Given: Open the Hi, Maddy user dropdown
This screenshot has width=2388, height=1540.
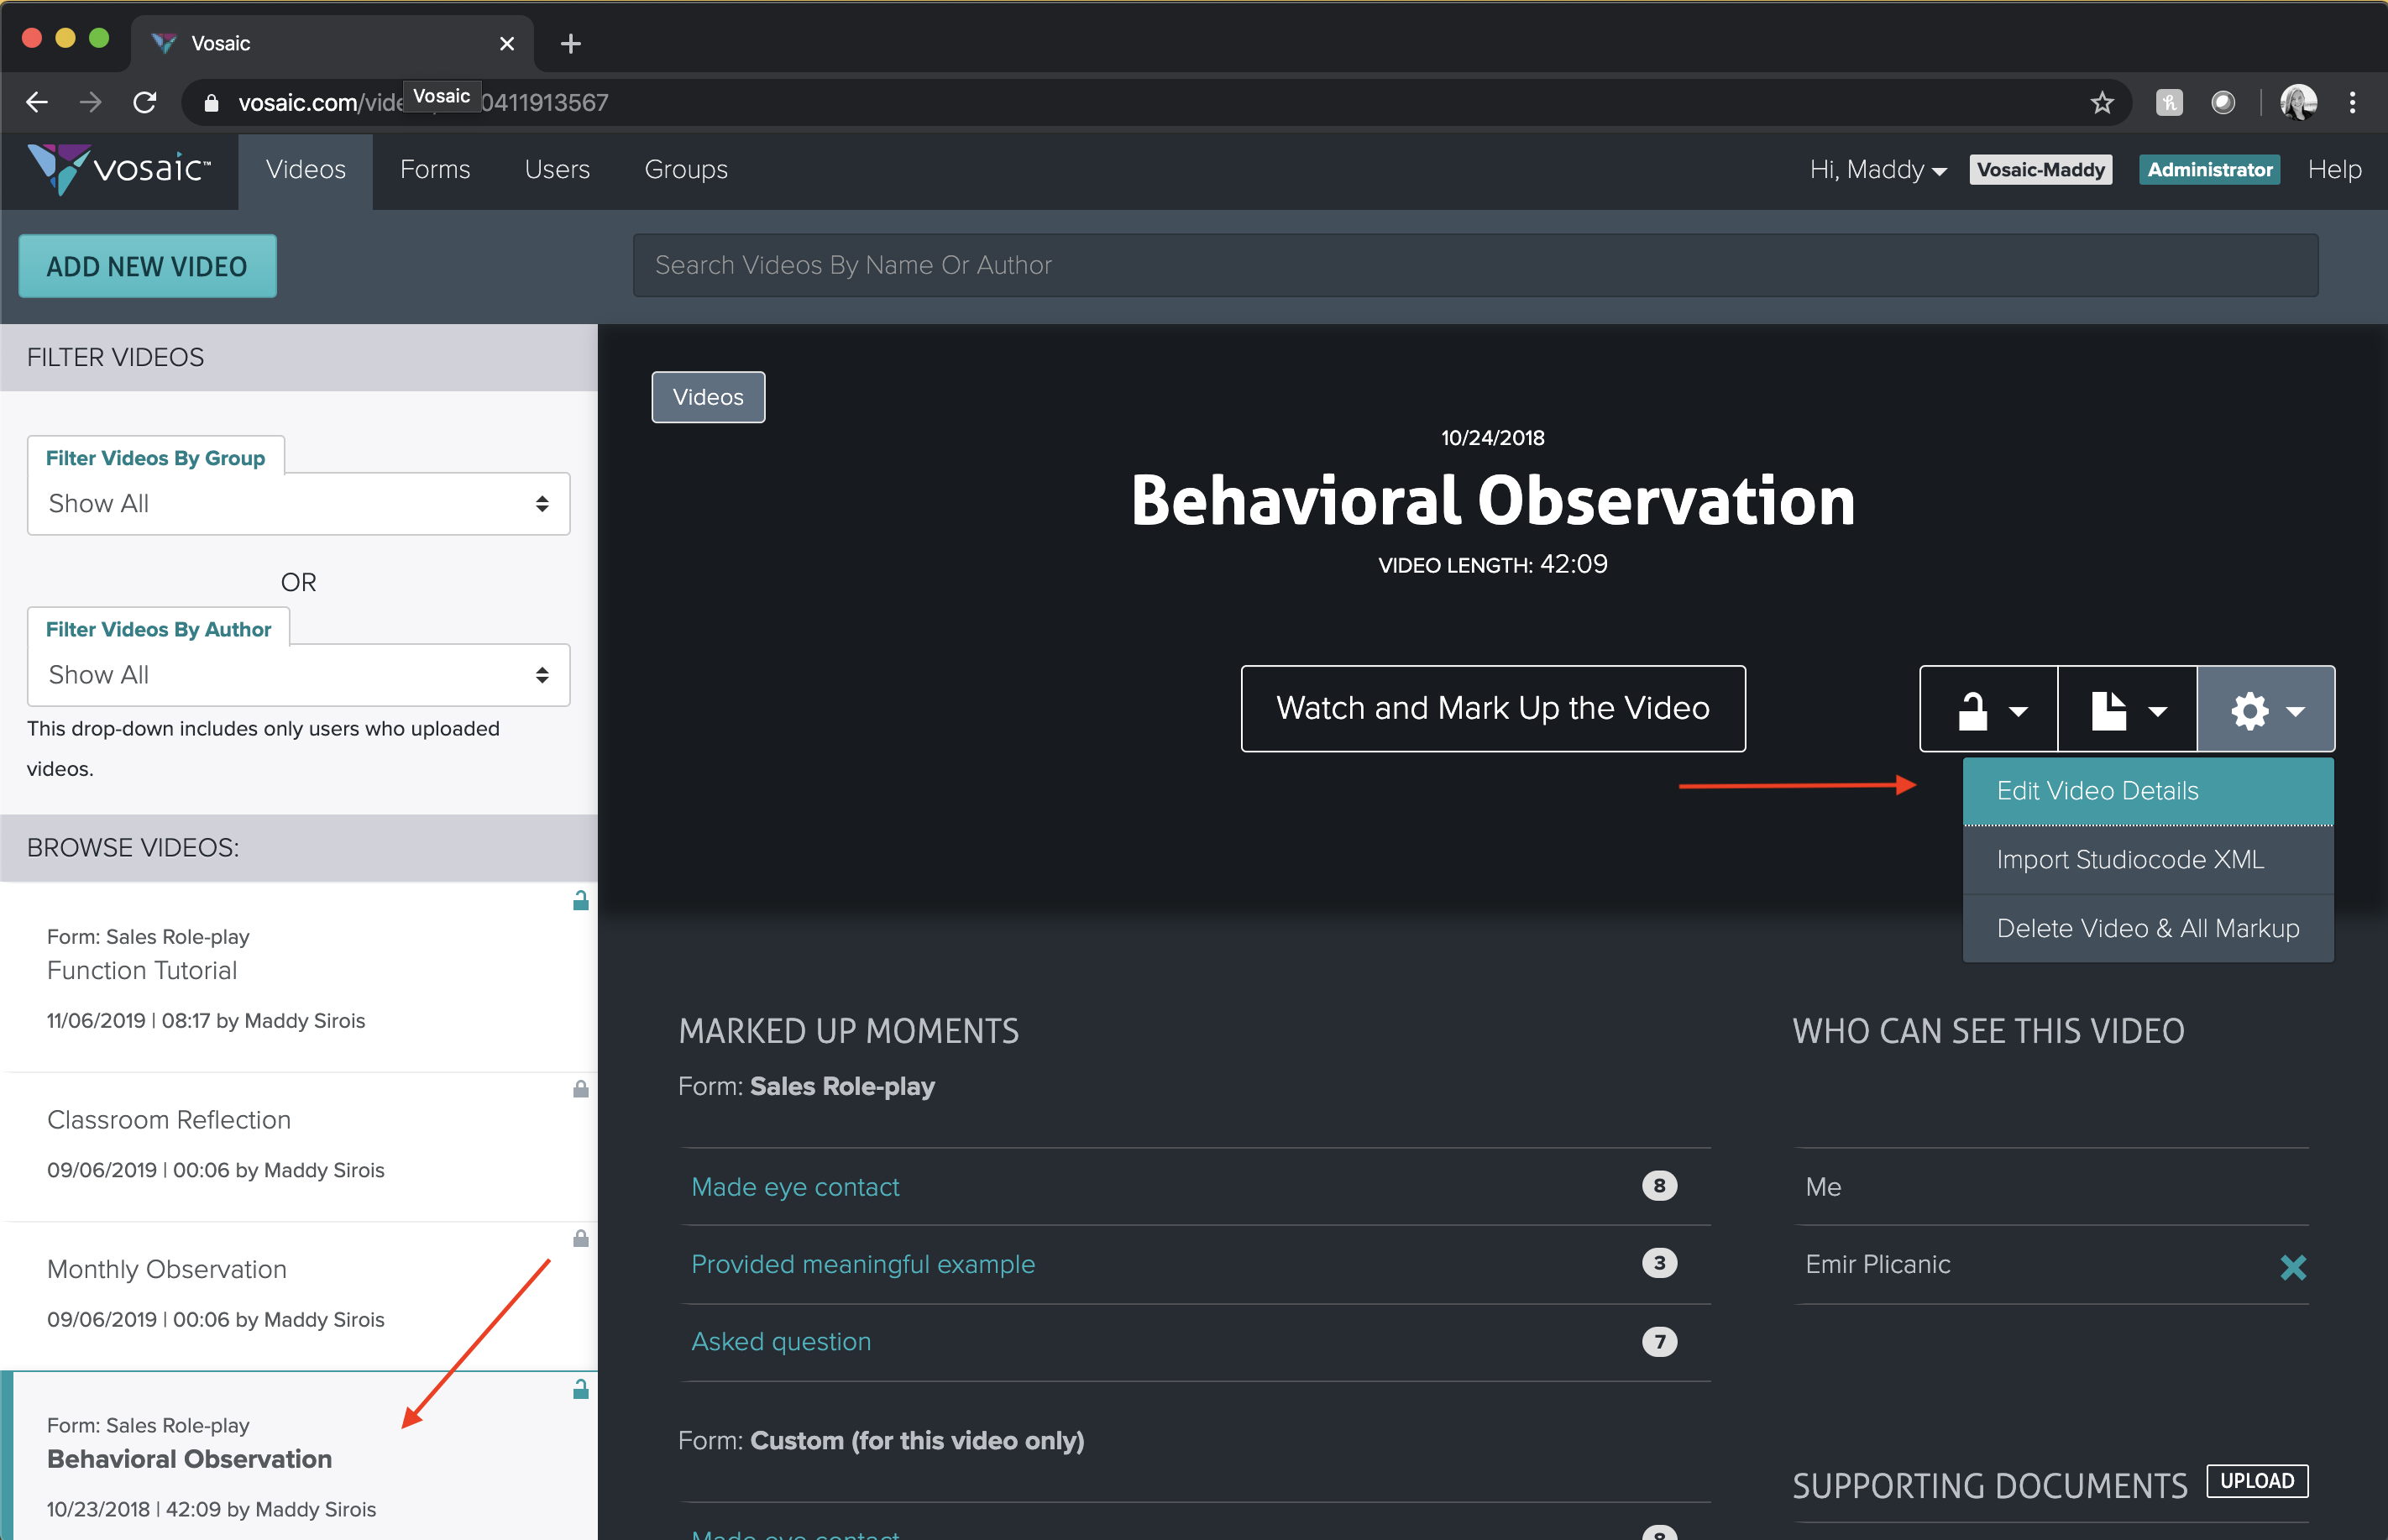Looking at the screenshot, I should tap(1877, 170).
